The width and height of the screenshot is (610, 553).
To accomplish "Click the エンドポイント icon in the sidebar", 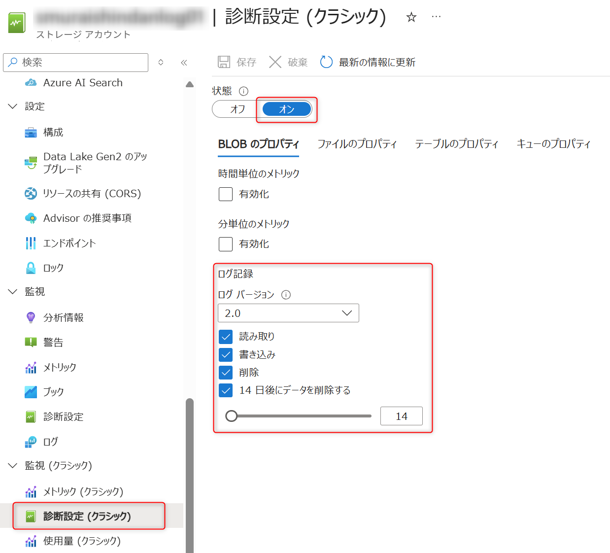I will click(31, 242).
